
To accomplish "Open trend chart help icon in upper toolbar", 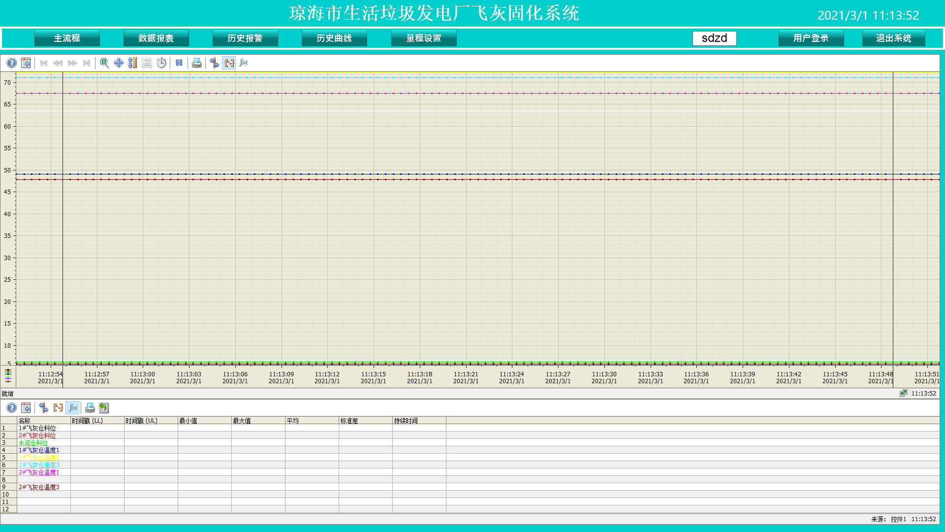I will point(11,63).
